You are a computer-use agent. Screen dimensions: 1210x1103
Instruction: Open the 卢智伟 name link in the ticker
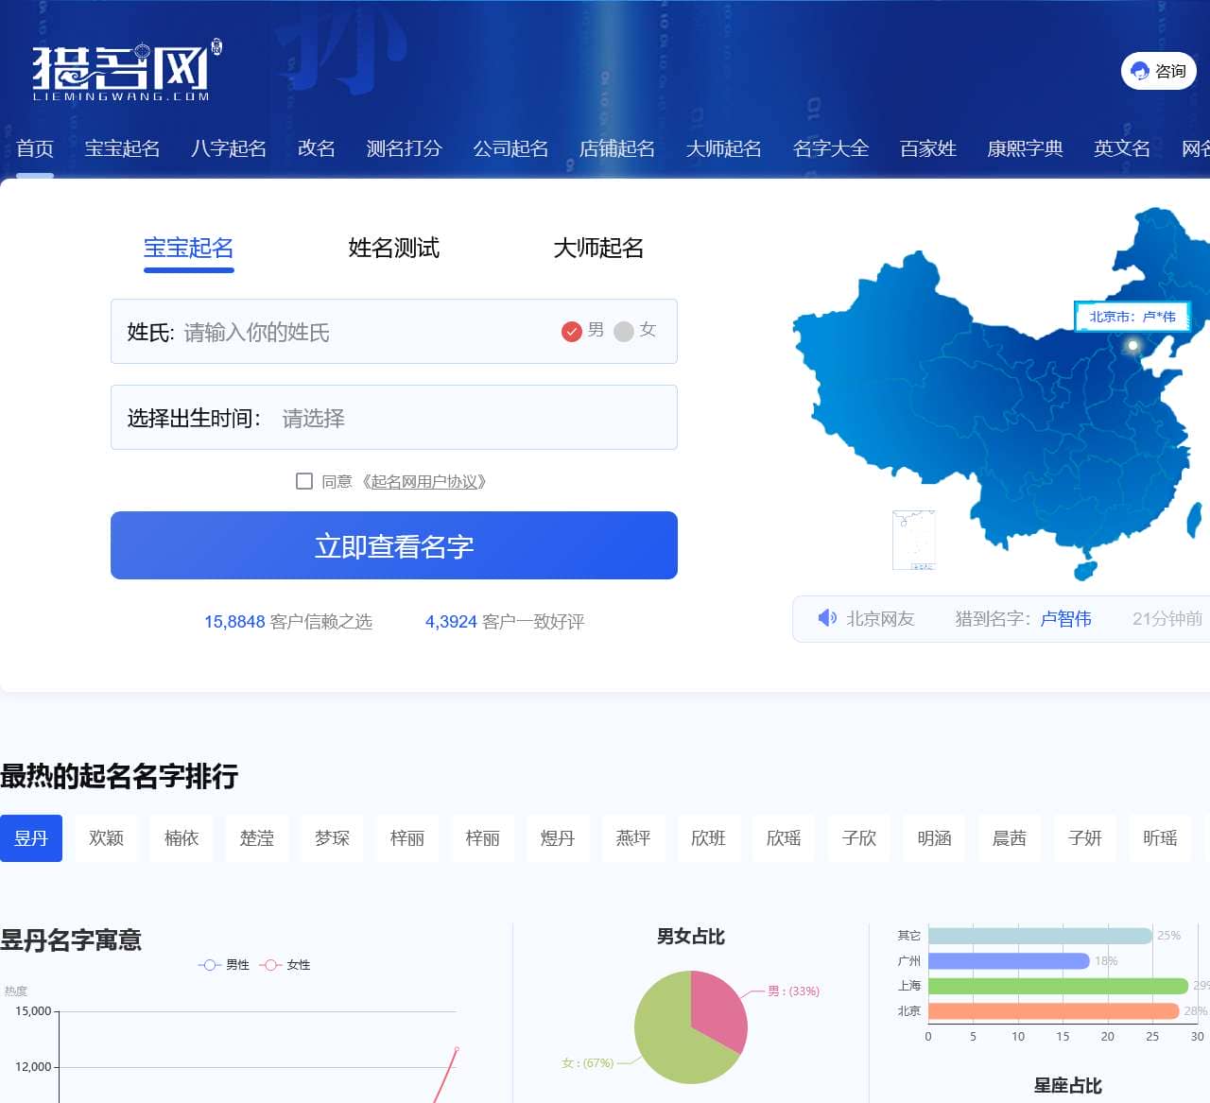[x=1065, y=618]
